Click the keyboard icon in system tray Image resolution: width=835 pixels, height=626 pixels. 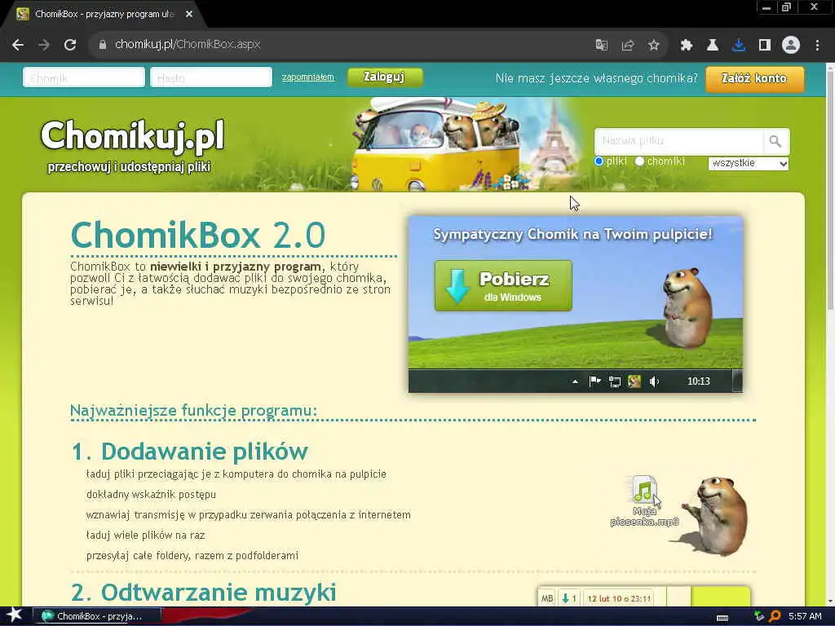722,618
